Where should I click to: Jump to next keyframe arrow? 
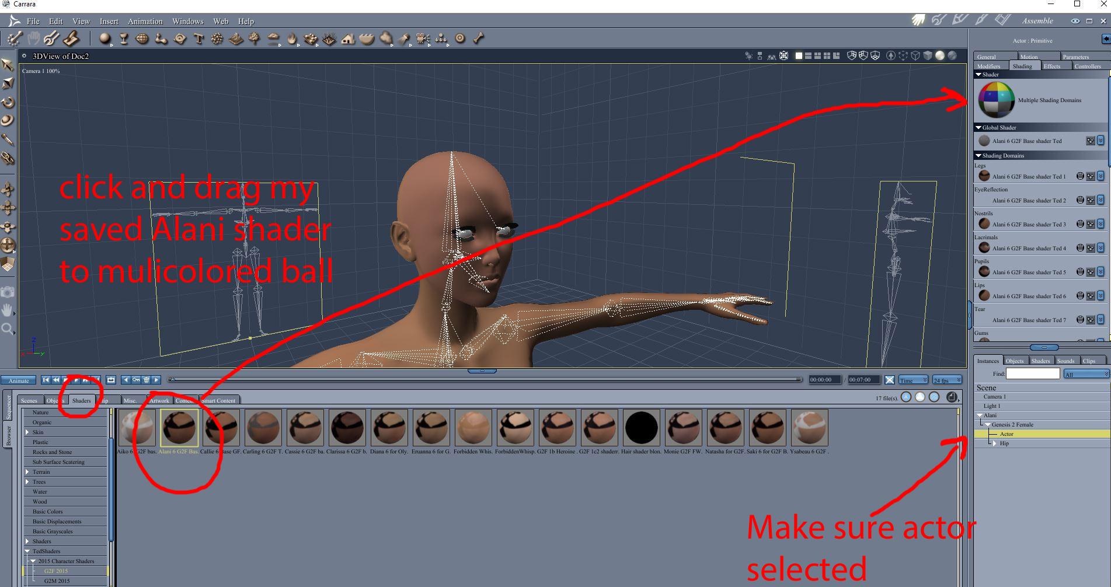156,380
